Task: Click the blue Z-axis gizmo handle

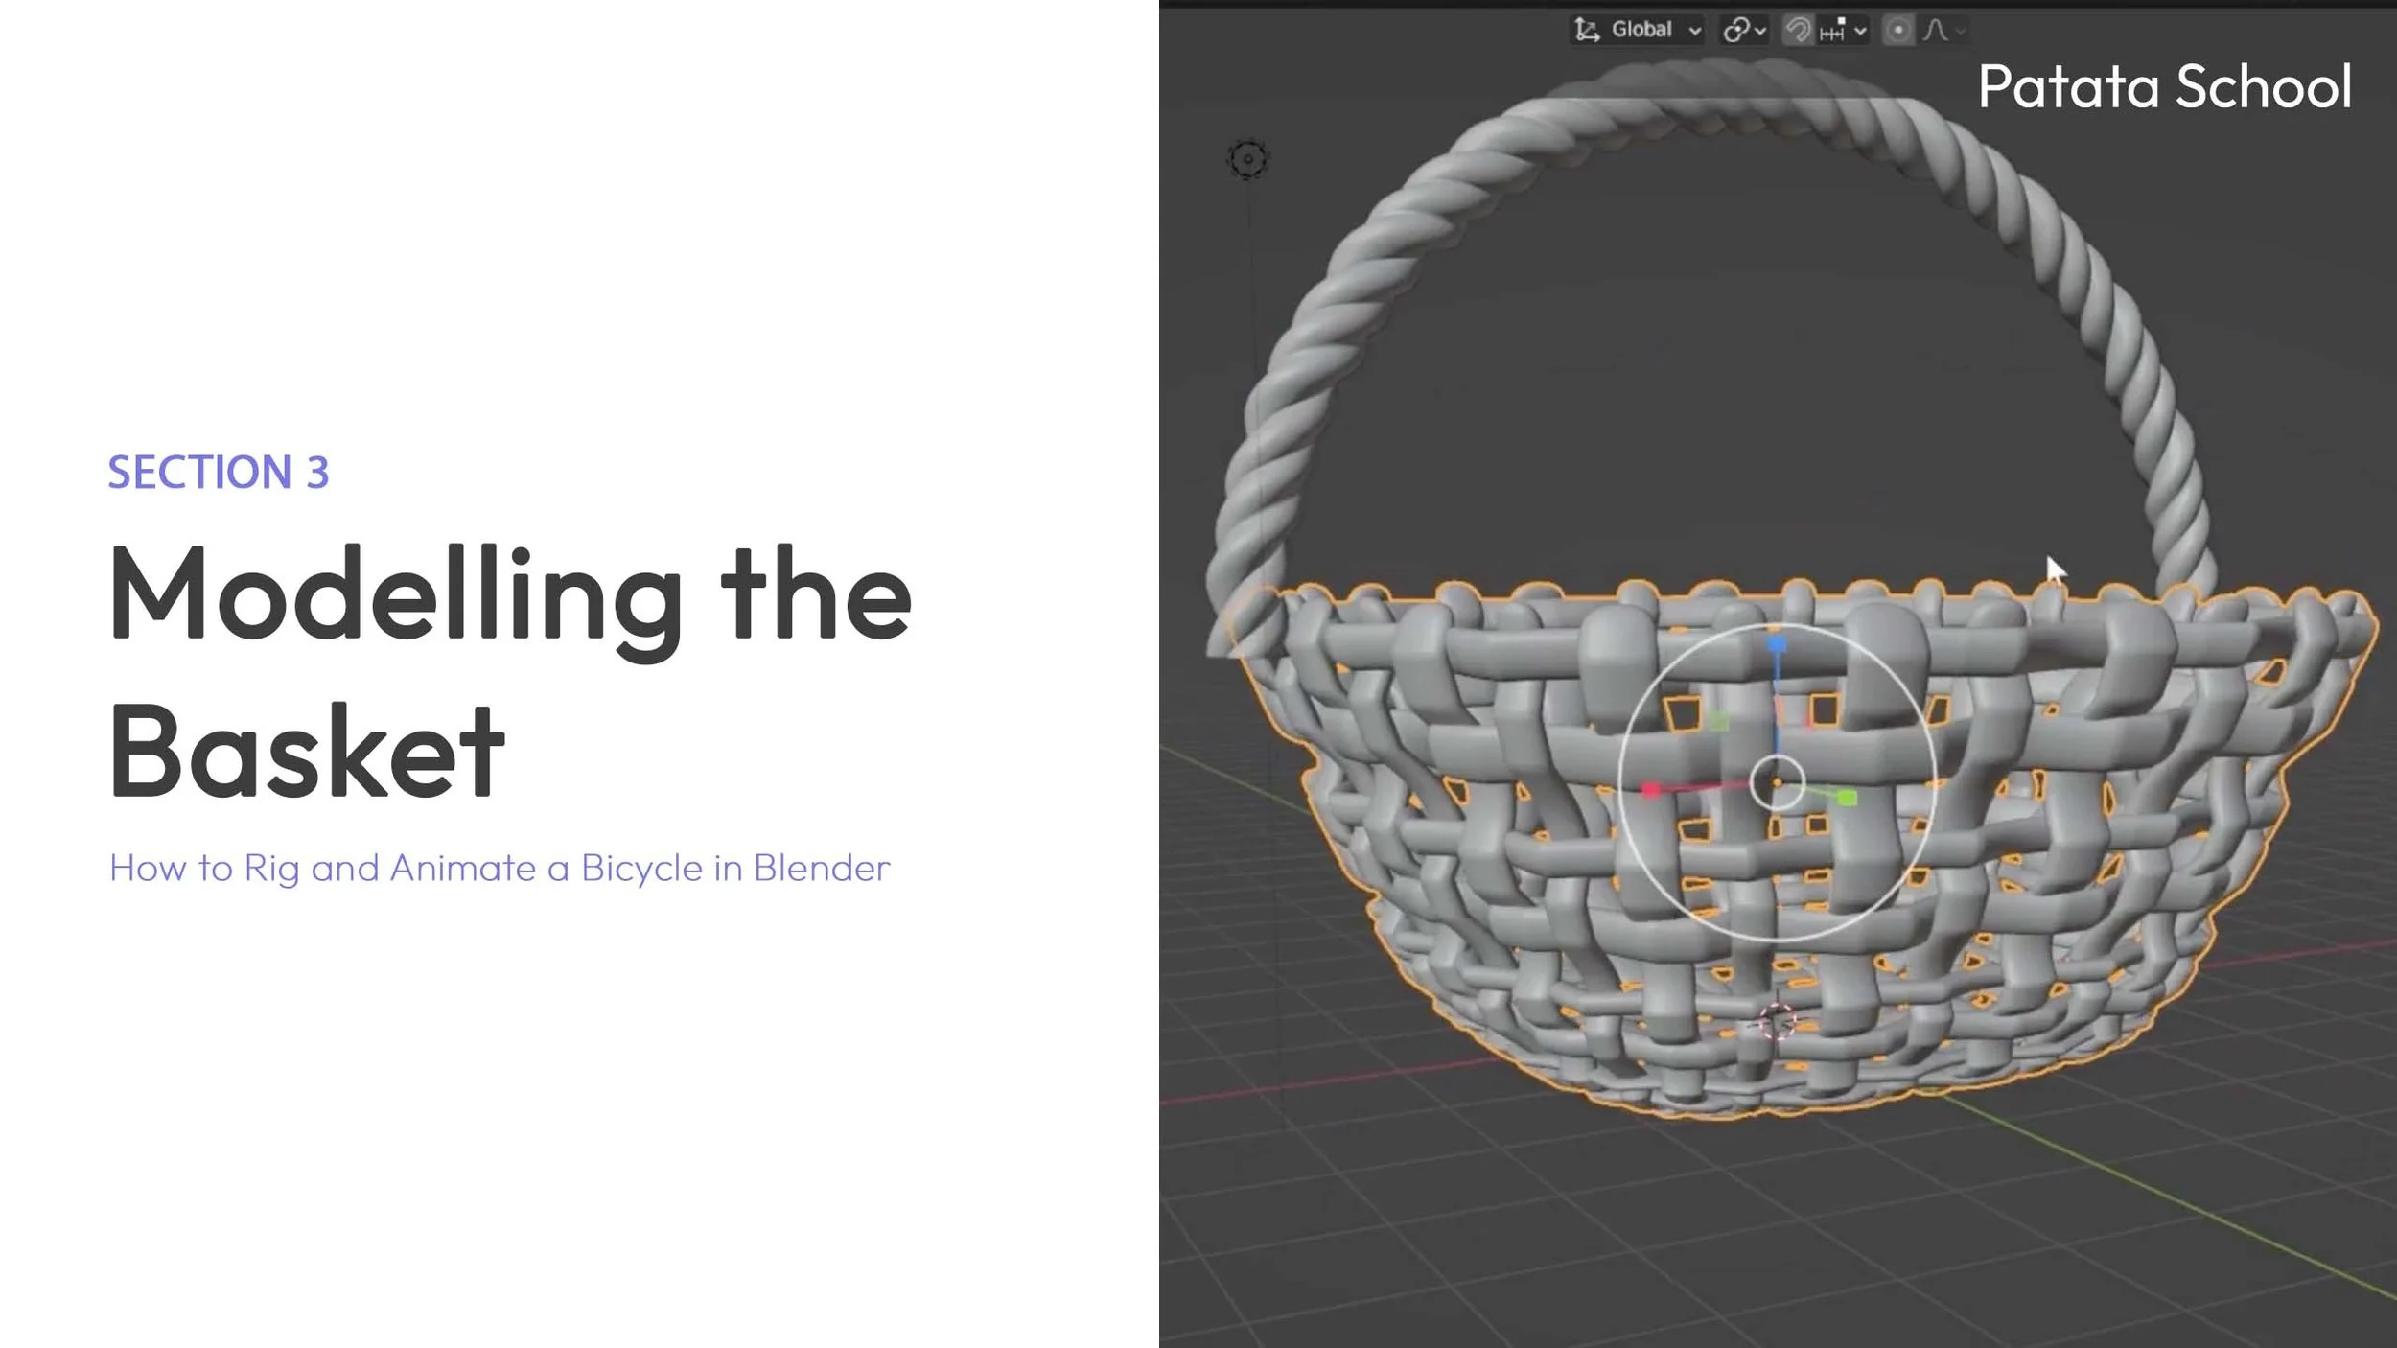Action: [x=1777, y=645]
